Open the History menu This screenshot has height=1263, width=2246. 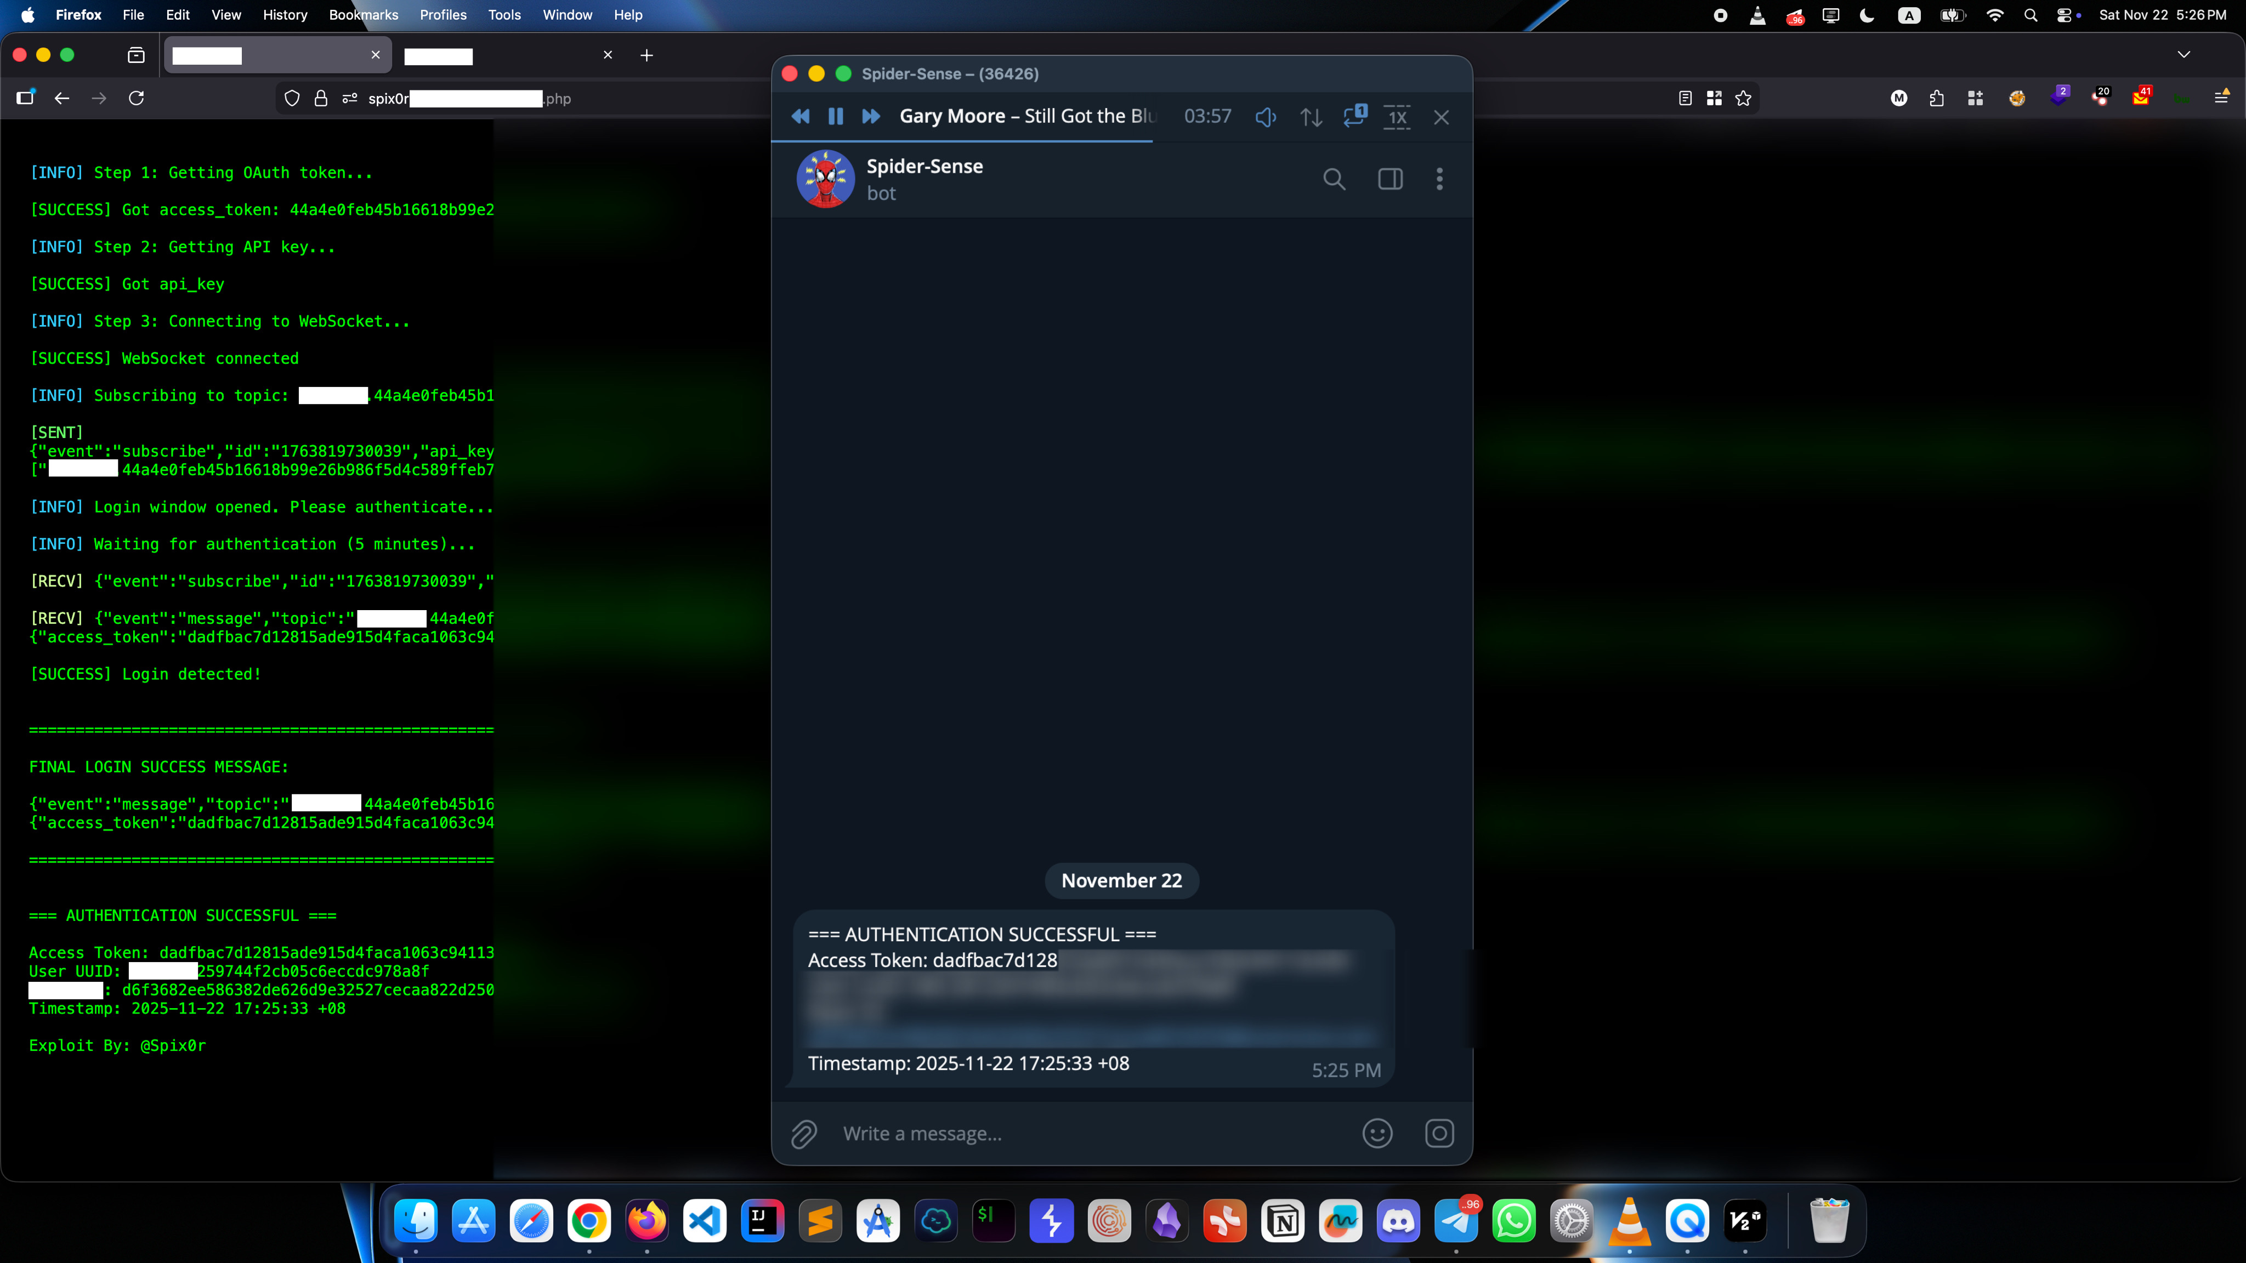[x=284, y=15]
